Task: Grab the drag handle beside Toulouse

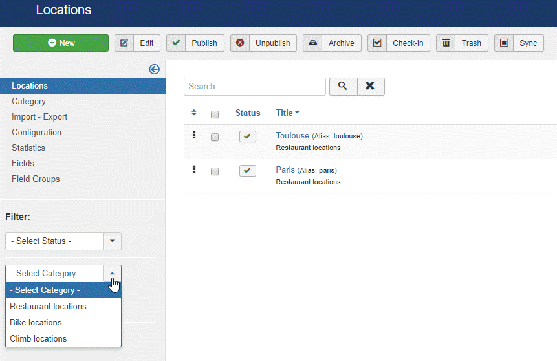Action: click(x=194, y=135)
